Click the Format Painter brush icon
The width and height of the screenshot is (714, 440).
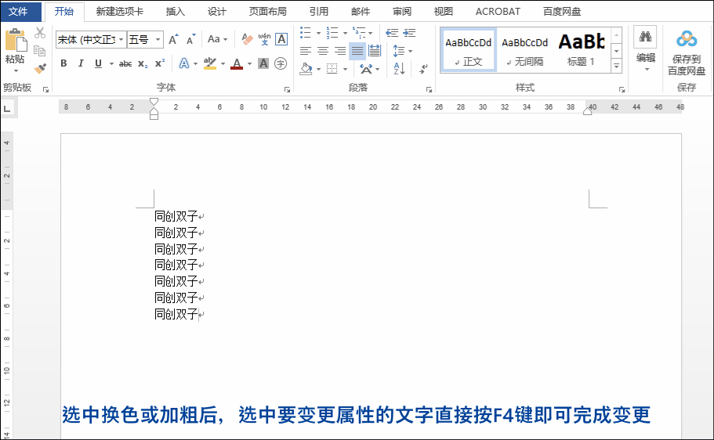pyautogui.click(x=40, y=69)
